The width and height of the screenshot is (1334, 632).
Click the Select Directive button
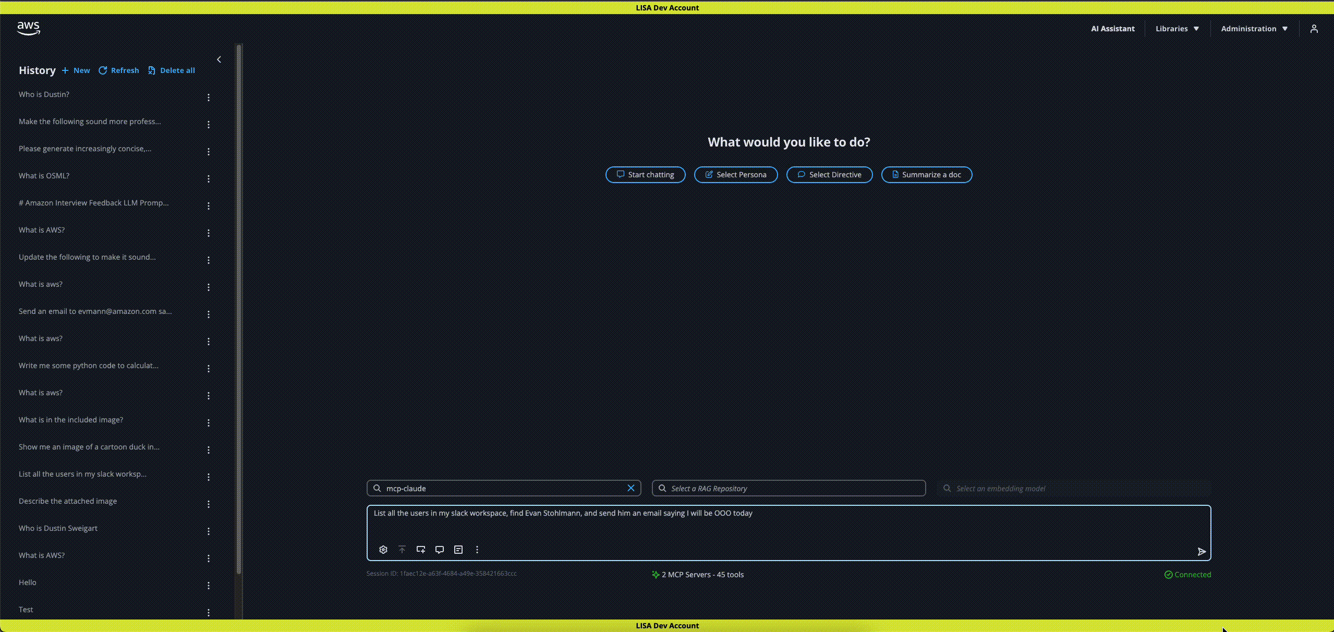[x=829, y=175]
